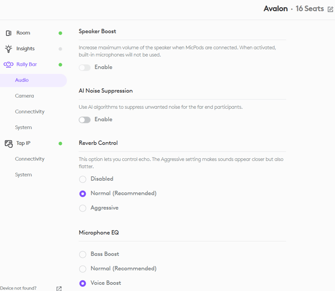Click the green status dot beside Rally Bar
This screenshot has height=291, width=335.
(x=60, y=64)
